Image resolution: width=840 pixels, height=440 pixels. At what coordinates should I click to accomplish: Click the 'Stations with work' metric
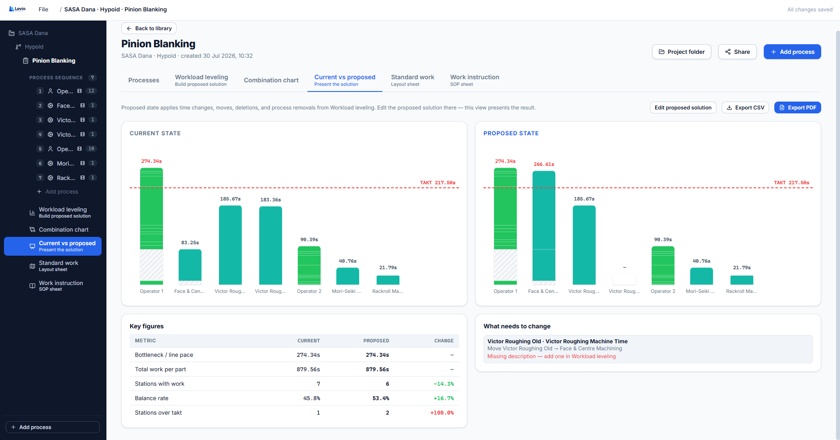[159, 384]
